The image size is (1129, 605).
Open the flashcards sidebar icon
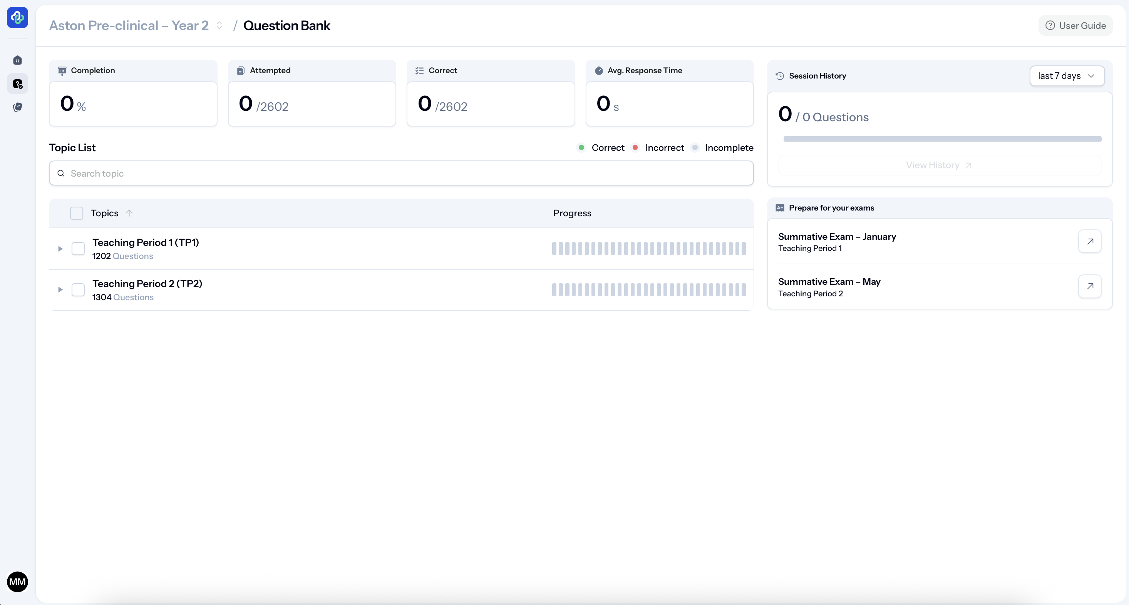pyautogui.click(x=18, y=107)
